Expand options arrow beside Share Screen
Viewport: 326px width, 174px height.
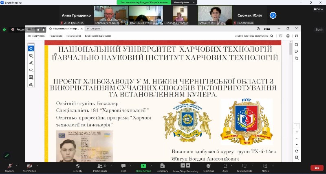pyautogui.click(x=151, y=166)
